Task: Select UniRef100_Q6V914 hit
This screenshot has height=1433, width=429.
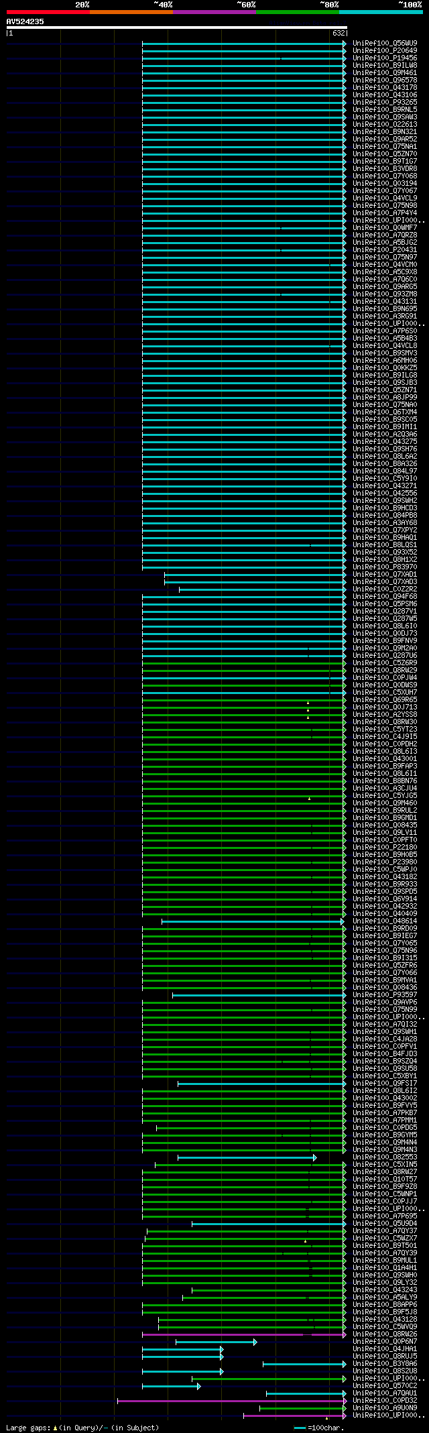Action: pos(385,899)
